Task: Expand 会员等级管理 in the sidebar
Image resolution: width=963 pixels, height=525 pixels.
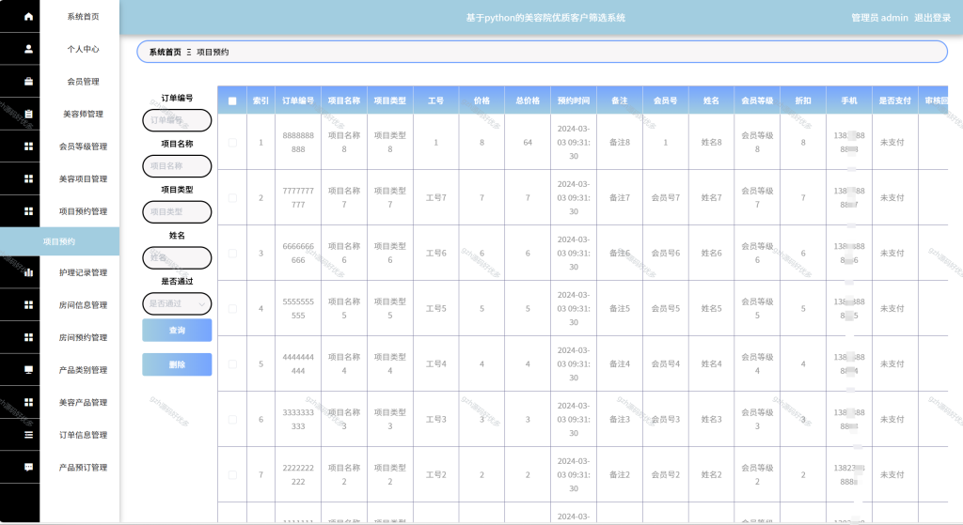Action: coord(83,147)
